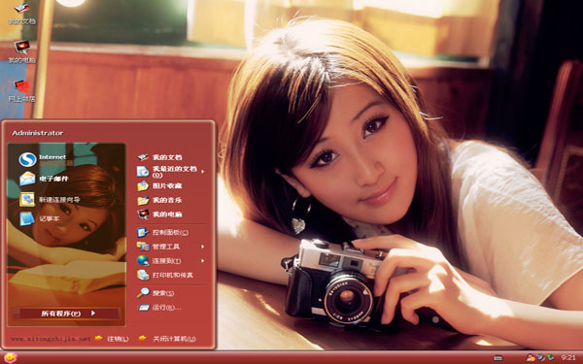The image size is (583, 364).
Task: Open 我的电脑 desktop icon
Action: [x=22, y=52]
